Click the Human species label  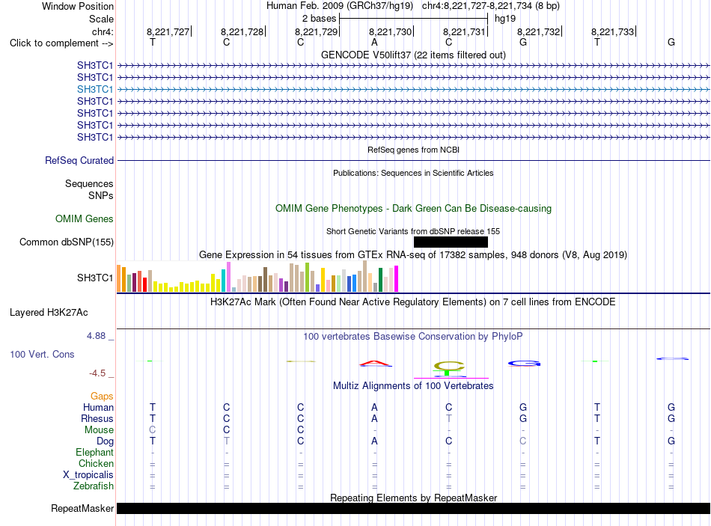tap(98, 408)
